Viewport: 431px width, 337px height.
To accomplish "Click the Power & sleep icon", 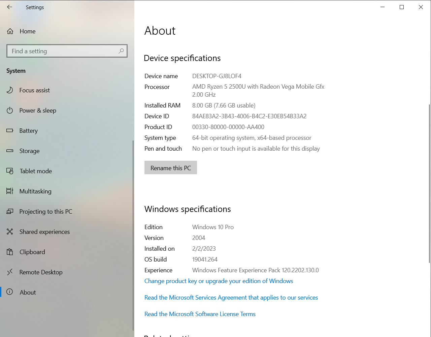I will click(x=10, y=110).
